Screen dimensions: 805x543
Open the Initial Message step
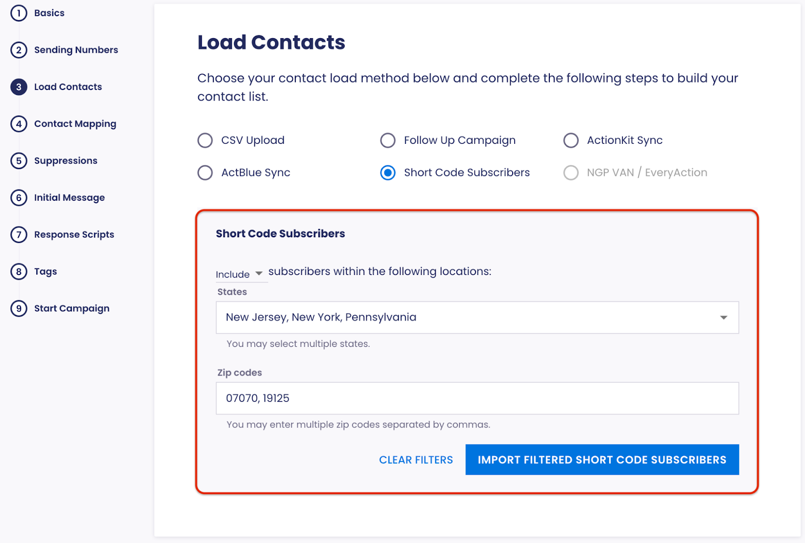69,198
